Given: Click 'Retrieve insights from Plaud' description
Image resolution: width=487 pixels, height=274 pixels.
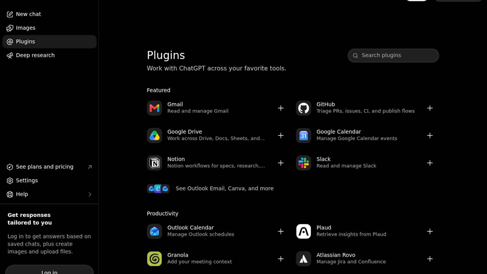Looking at the screenshot, I should coord(351,234).
